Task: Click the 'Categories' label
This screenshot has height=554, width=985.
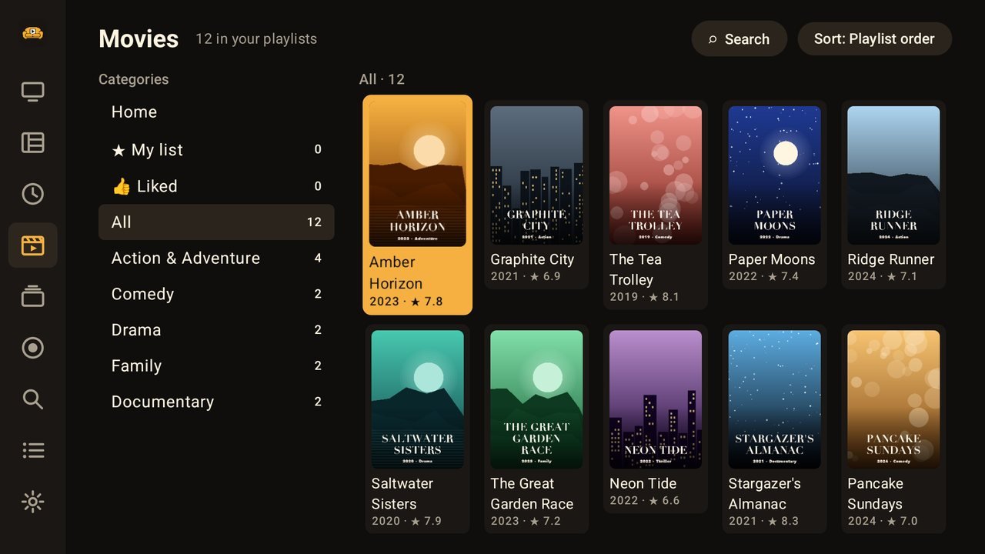Action: click(134, 79)
